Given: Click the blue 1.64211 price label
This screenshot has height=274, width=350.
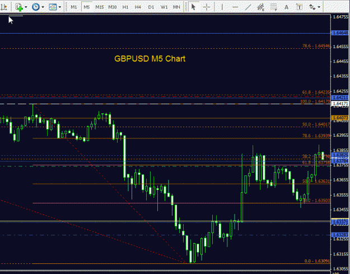Looking at the screenshot, I should point(340,98).
